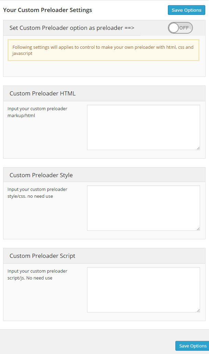Enable the Custom Preloader OFF toggle
The width and height of the screenshot is (209, 354).
[x=180, y=27]
